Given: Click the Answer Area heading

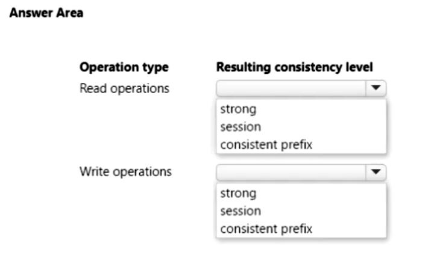Looking at the screenshot, I should click(46, 13).
